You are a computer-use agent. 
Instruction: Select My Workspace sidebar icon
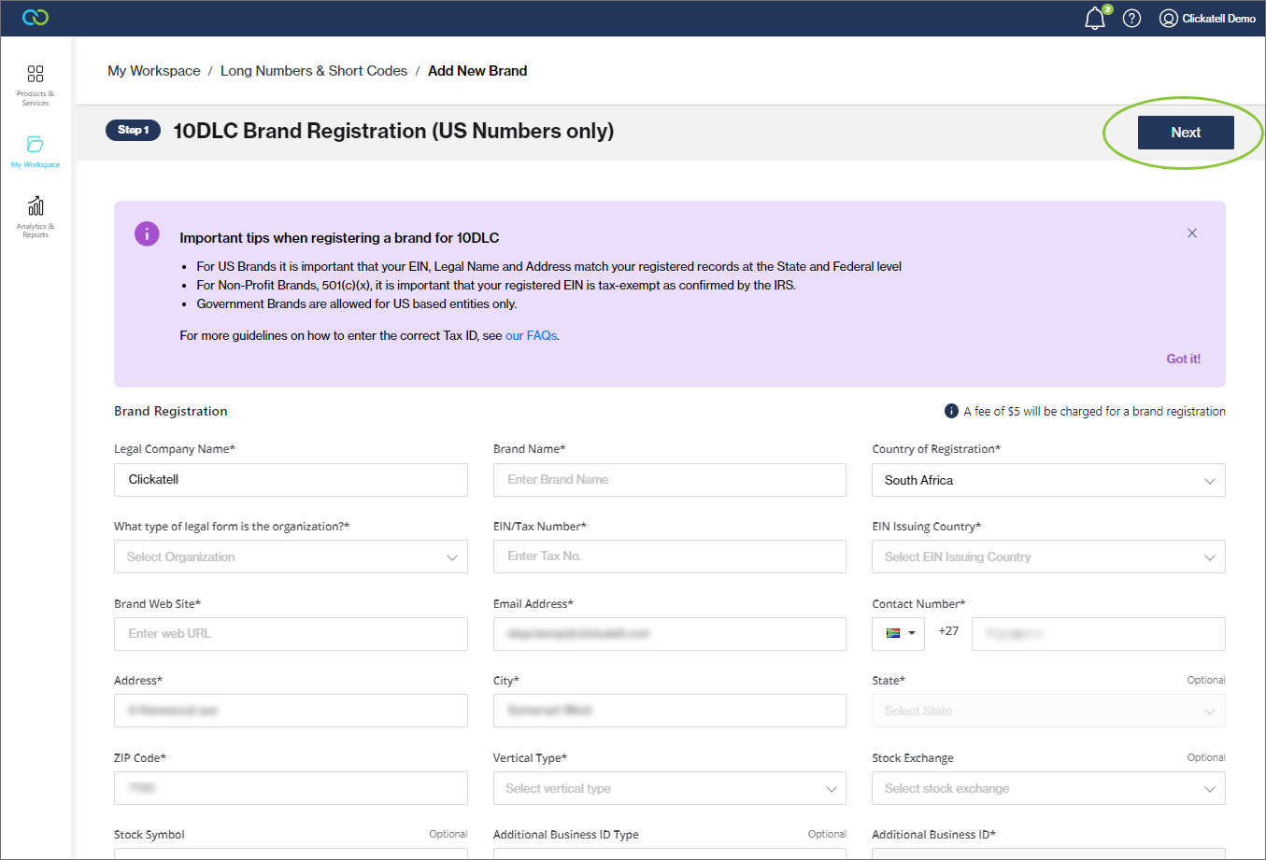pyautogui.click(x=36, y=151)
